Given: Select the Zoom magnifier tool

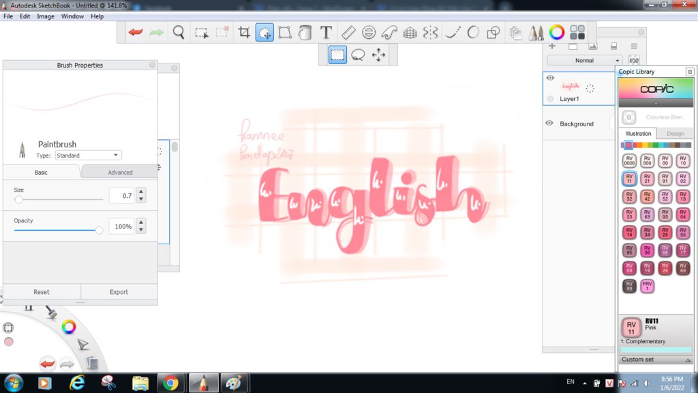Looking at the screenshot, I should [179, 33].
